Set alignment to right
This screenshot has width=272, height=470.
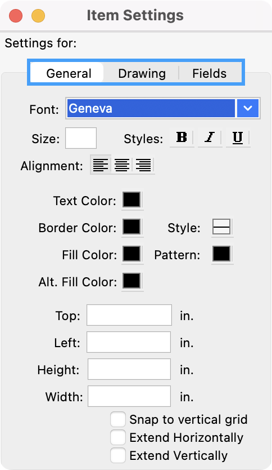pyautogui.click(x=143, y=165)
